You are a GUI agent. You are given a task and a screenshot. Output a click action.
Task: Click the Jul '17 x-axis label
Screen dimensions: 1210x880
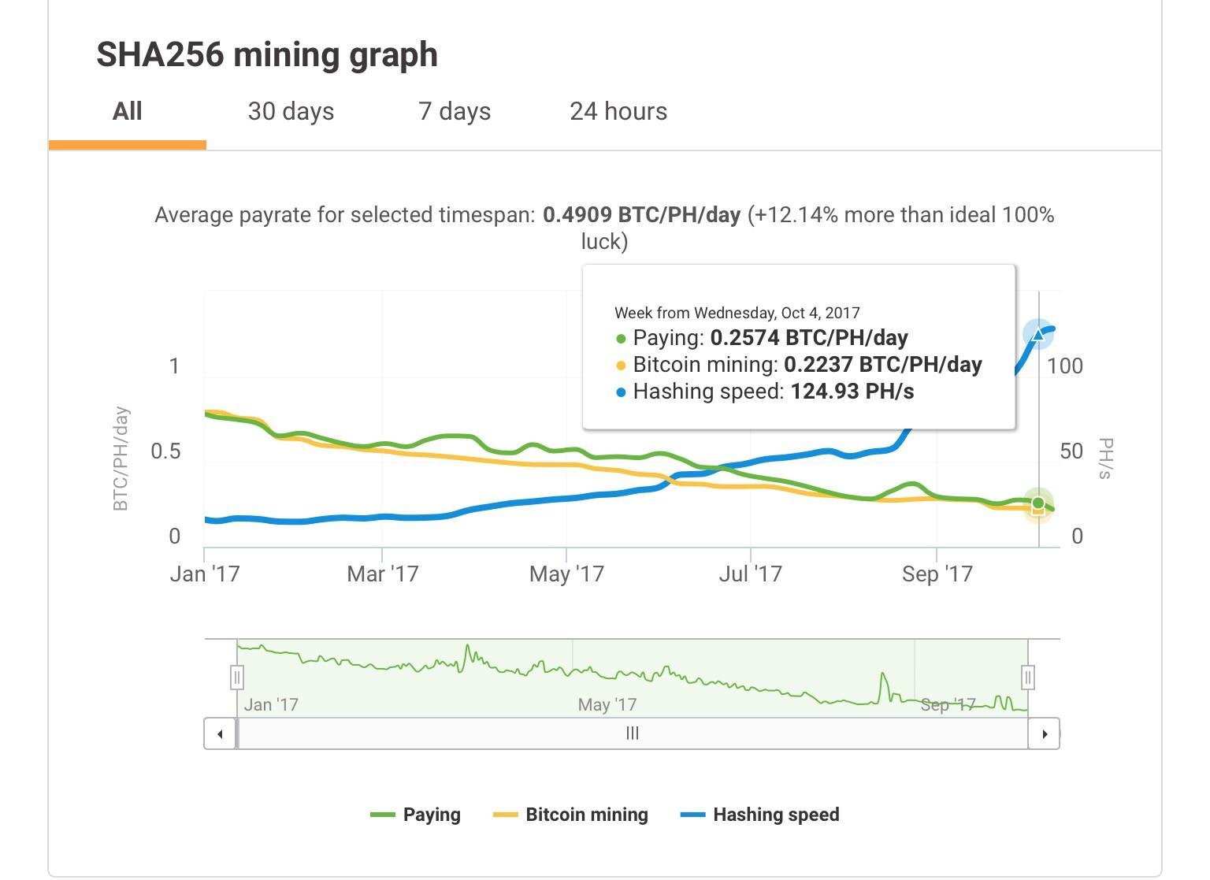point(751,574)
